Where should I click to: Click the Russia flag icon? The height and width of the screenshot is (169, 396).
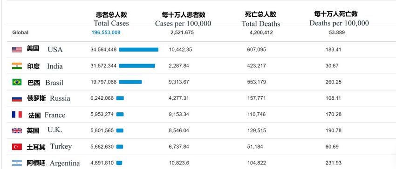[x=17, y=98]
